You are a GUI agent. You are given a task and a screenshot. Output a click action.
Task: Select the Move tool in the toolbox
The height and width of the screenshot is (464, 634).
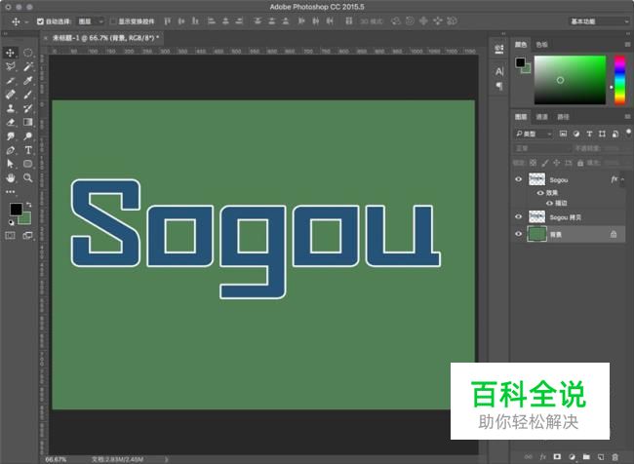[10, 53]
